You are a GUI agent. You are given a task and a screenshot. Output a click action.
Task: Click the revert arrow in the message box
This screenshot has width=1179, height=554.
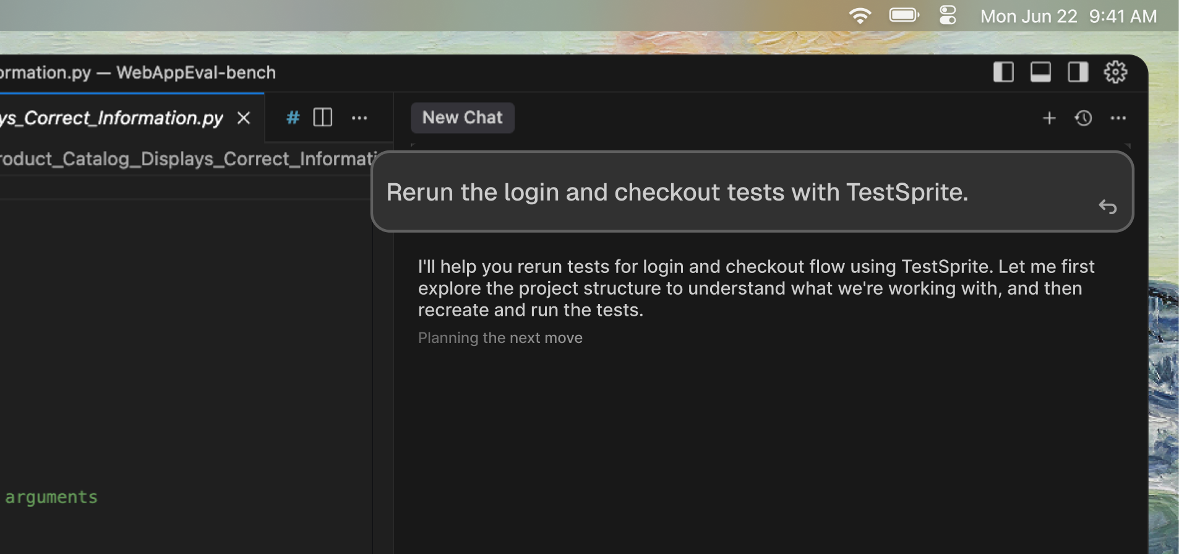(x=1107, y=207)
